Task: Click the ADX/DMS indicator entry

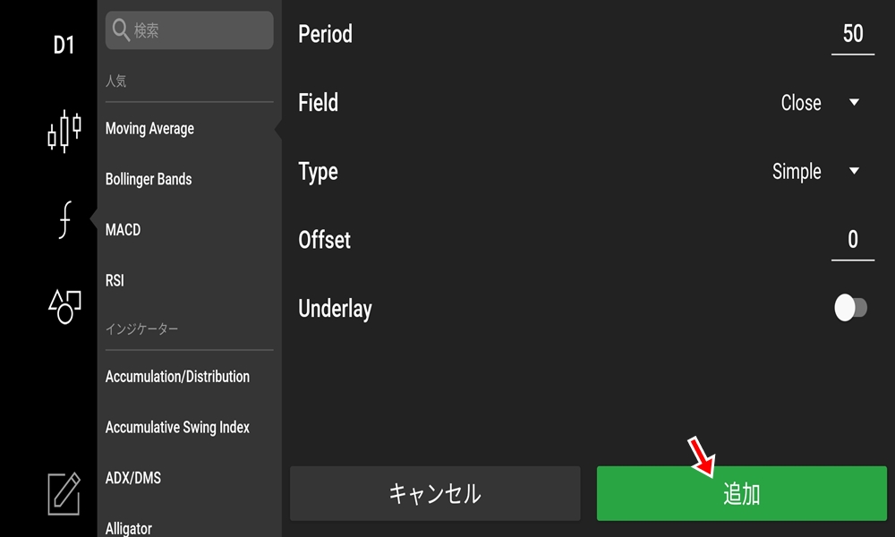Action: (133, 478)
